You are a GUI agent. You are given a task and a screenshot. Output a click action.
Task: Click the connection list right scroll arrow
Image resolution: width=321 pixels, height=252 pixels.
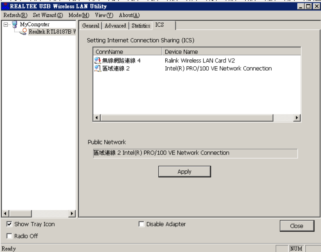click(297, 118)
